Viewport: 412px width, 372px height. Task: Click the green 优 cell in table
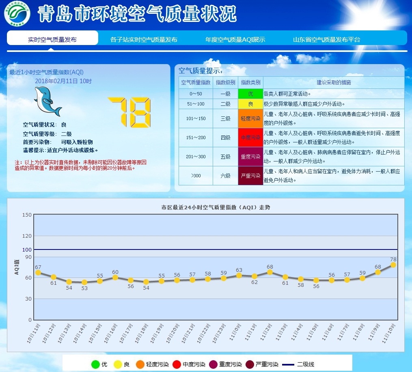click(x=250, y=94)
